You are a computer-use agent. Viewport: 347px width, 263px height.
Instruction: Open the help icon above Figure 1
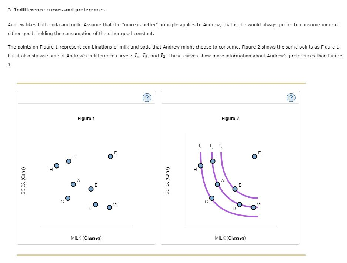[147, 98]
